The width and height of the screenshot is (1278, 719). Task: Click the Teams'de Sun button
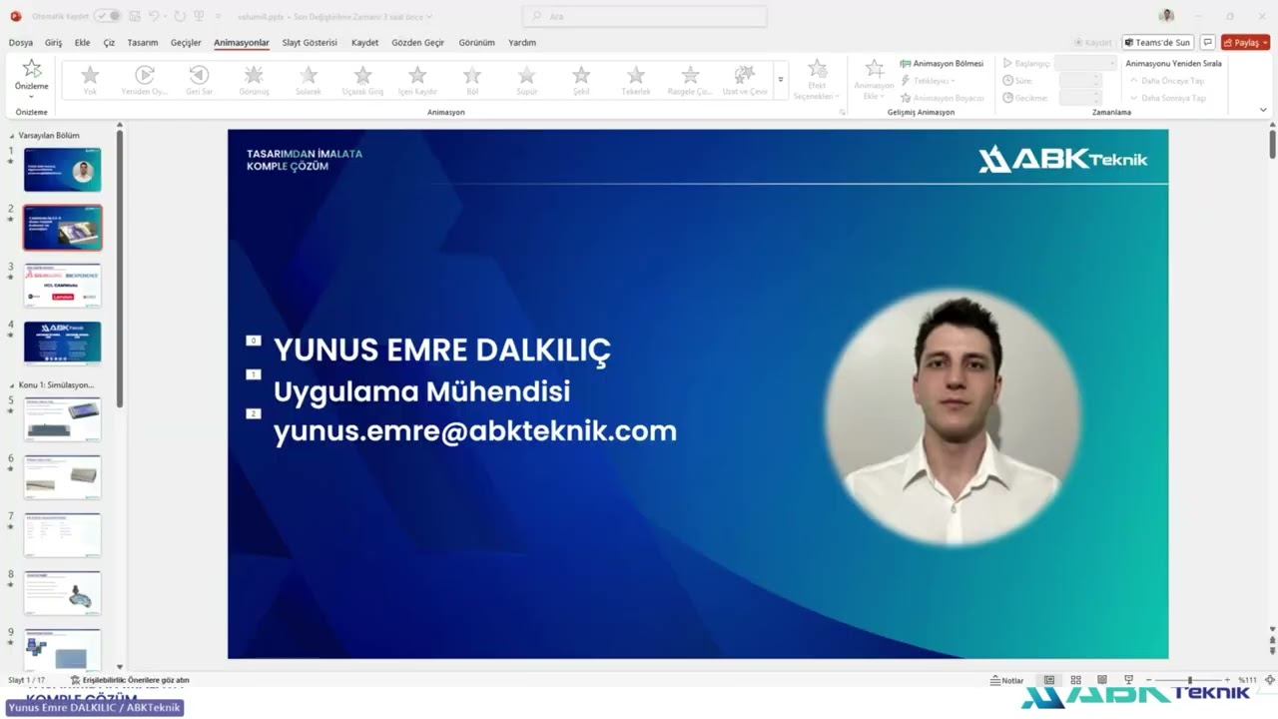click(1157, 43)
